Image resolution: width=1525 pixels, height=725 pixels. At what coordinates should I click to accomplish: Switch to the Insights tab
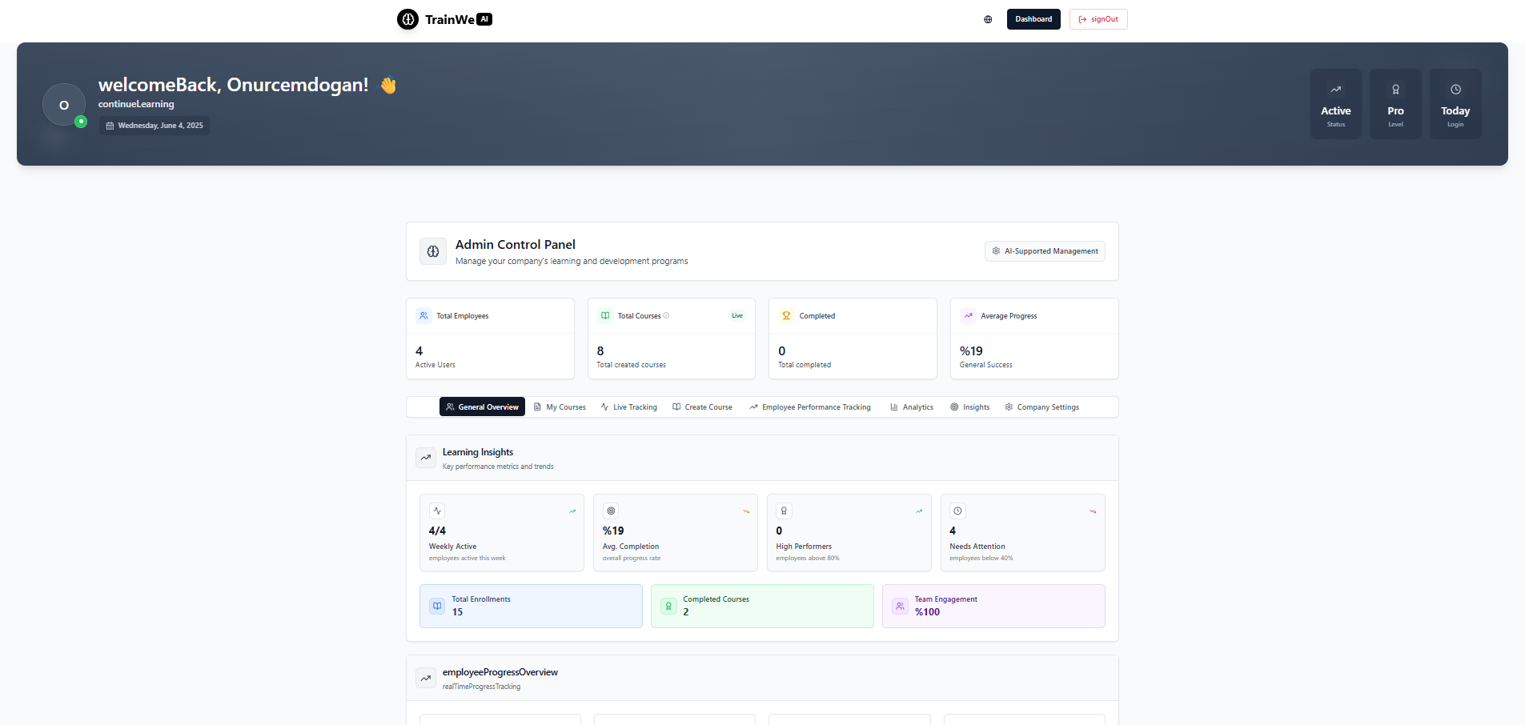(970, 407)
